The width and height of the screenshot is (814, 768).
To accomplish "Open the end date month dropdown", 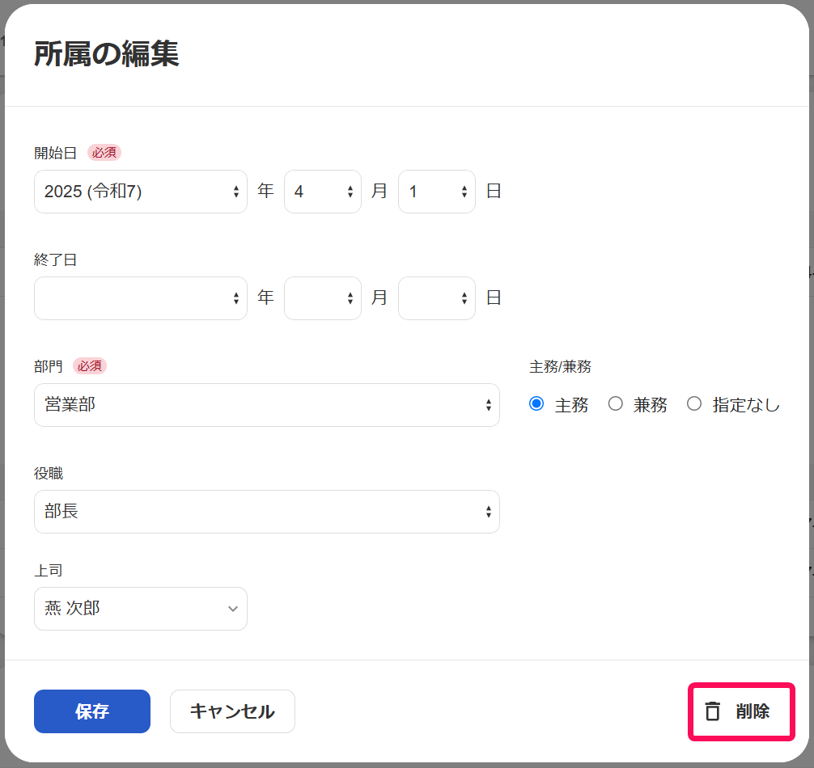I will pos(322,298).
